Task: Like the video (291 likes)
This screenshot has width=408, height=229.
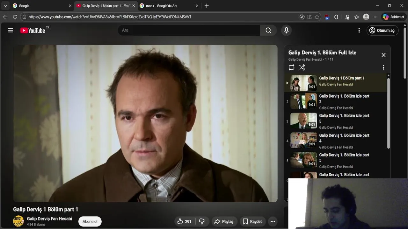Action: pos(184,221)
